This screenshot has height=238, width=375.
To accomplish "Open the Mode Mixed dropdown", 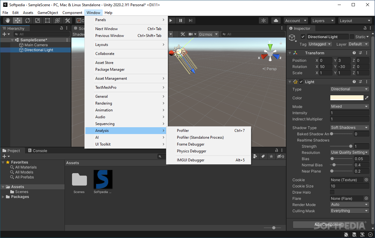I will coord(350,106).
